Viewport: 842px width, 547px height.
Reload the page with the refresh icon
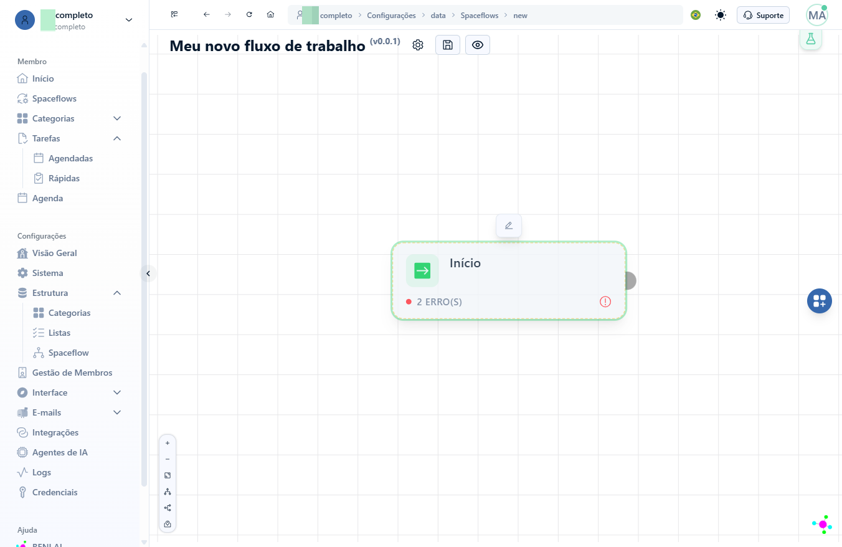249,14
